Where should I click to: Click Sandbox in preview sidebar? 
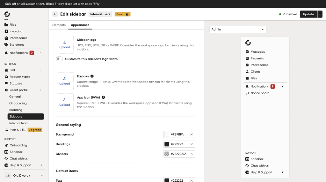click(x=257, y=159)
